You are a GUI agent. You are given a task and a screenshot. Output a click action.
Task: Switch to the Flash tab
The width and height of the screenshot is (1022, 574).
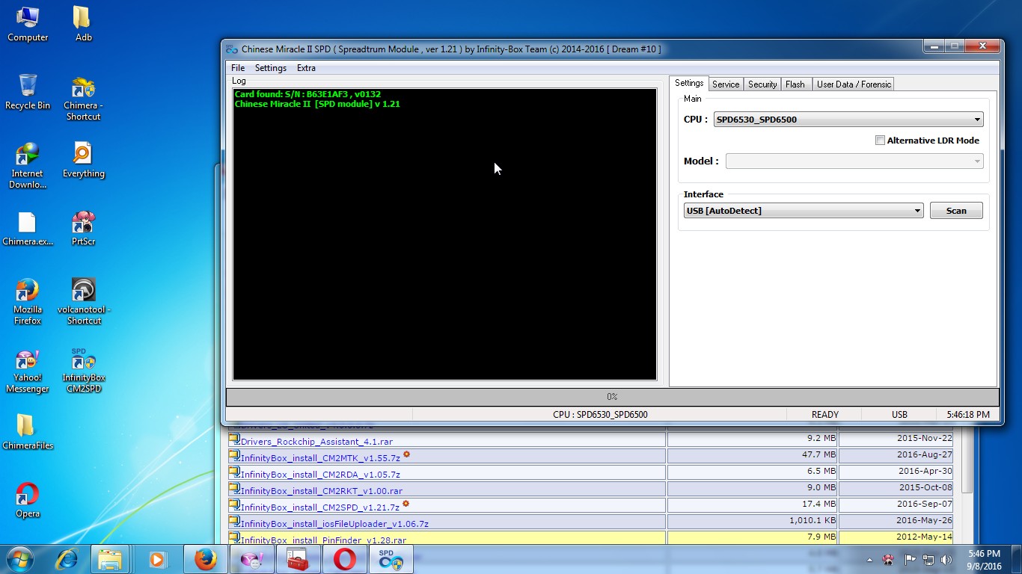[x=795, y=84]
